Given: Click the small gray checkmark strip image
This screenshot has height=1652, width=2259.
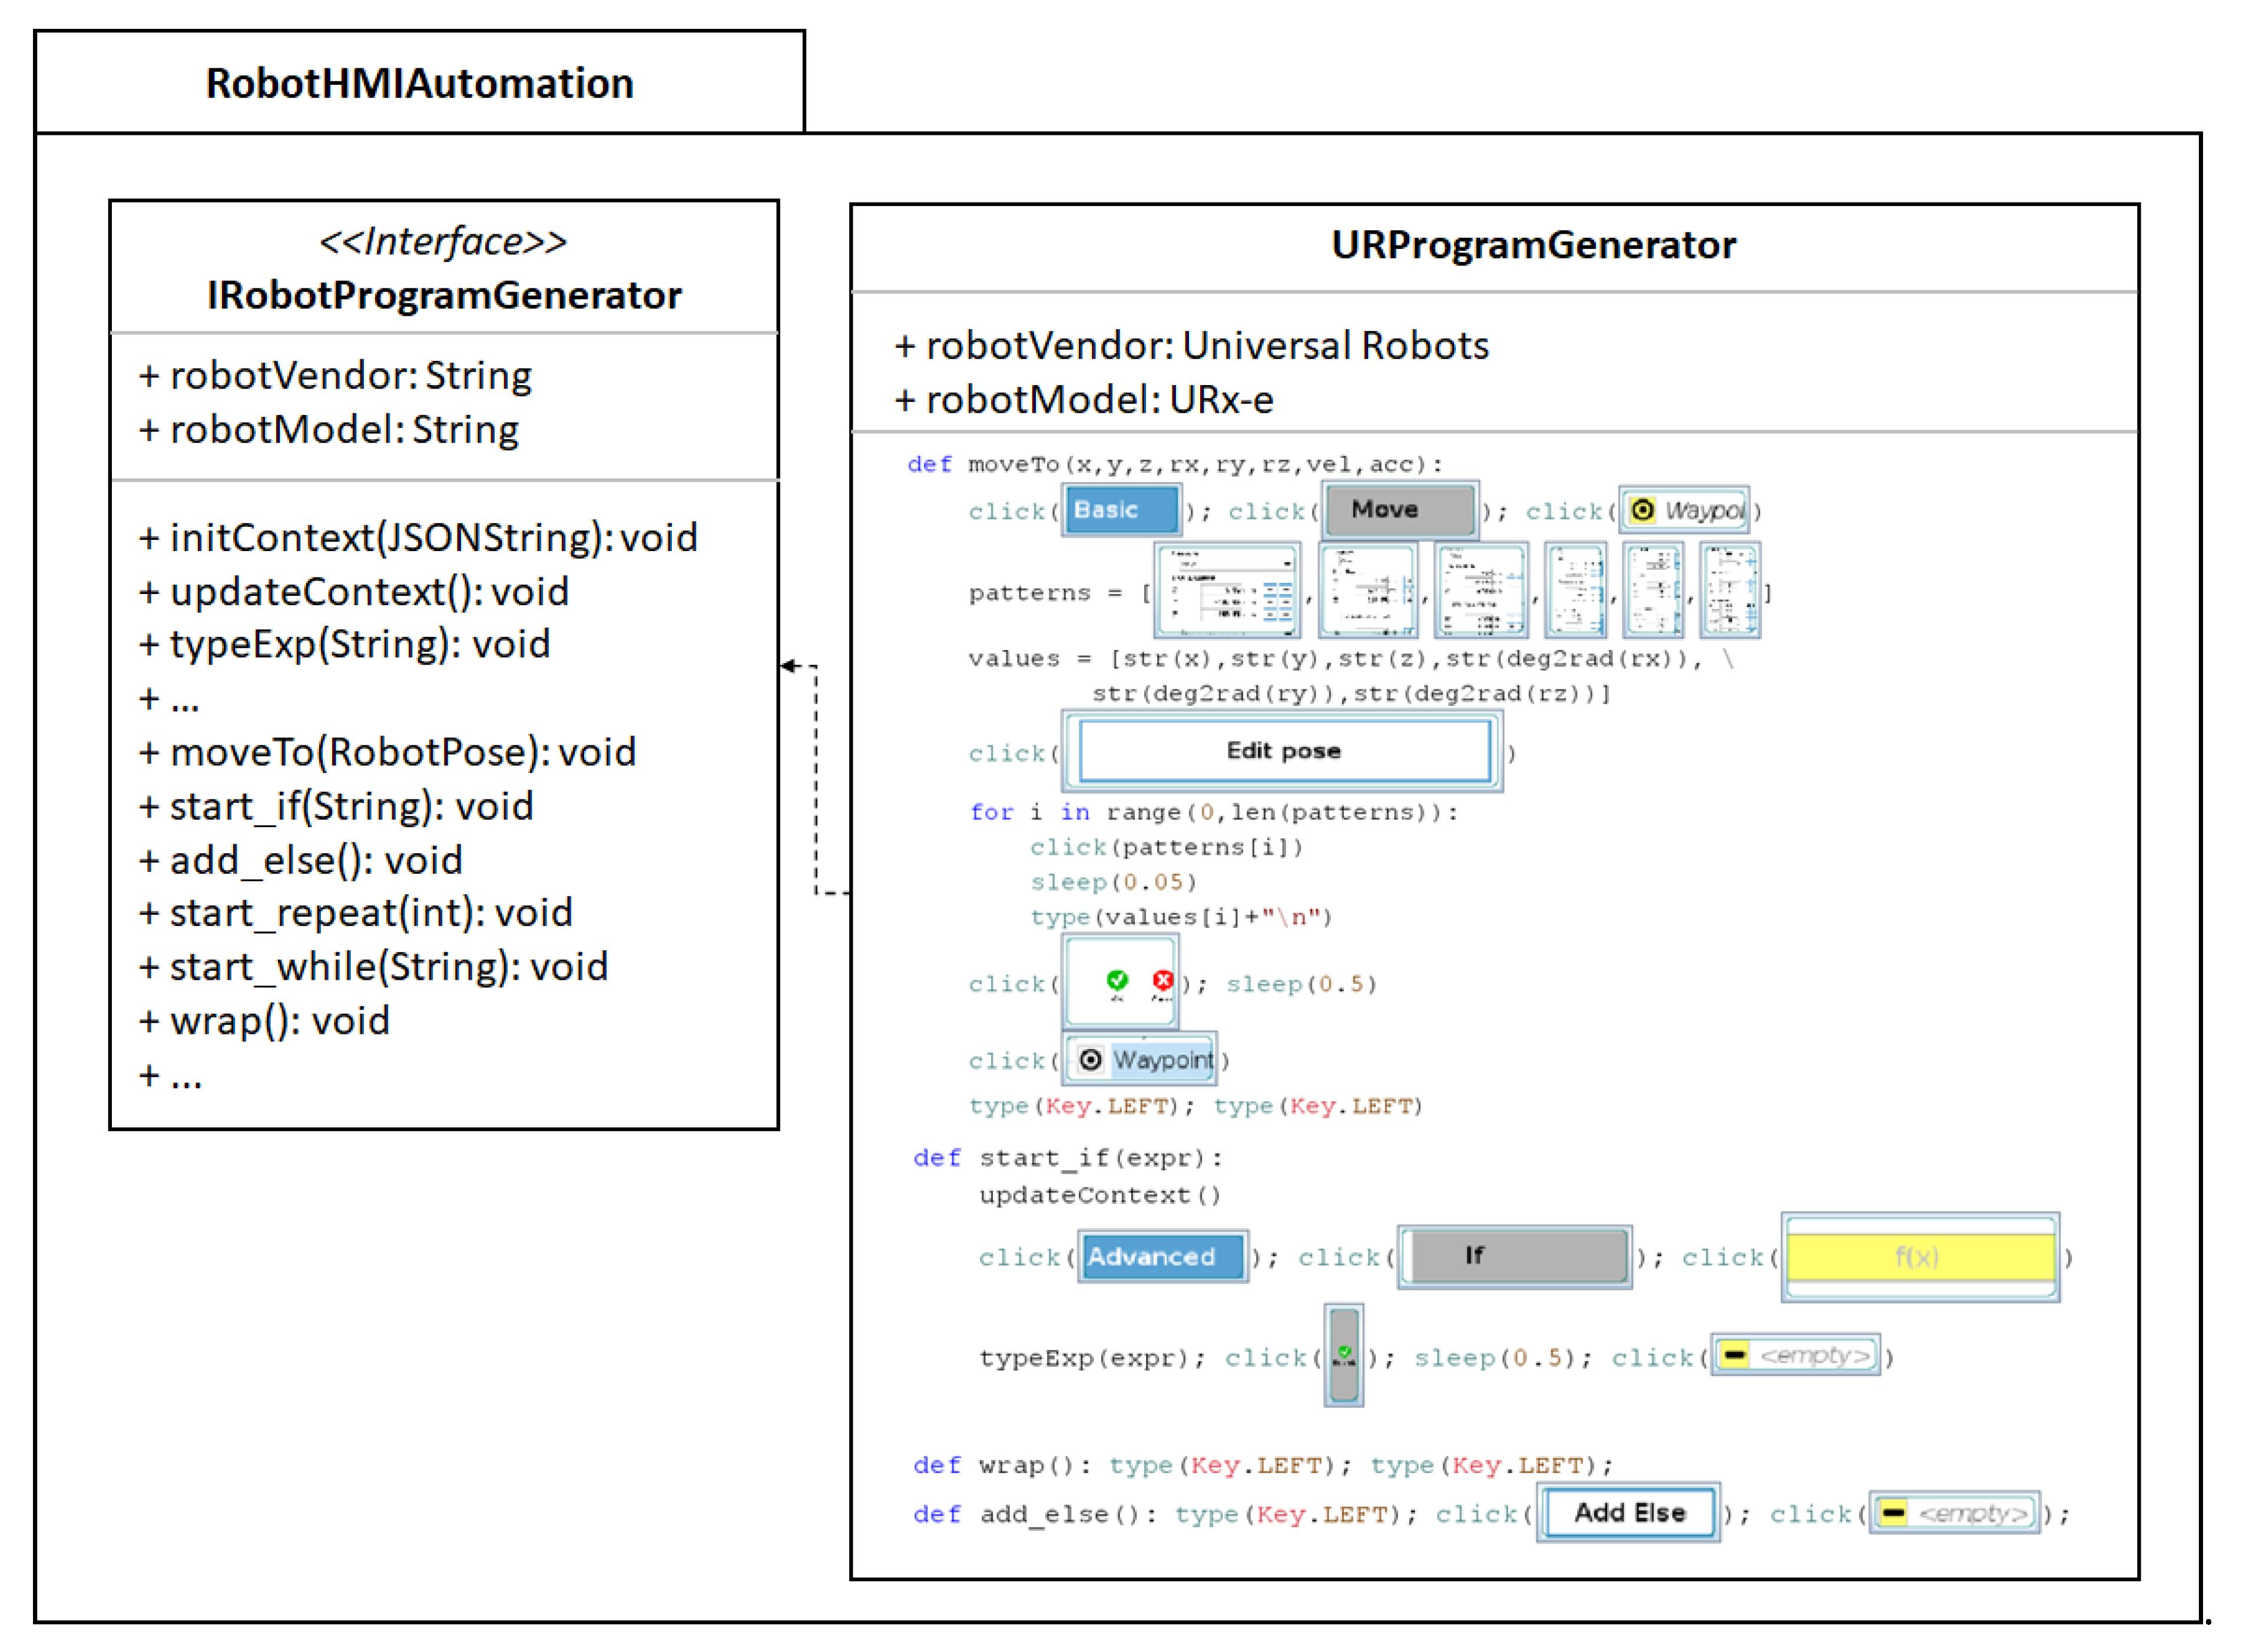Looking at the screenshot, I should [1344, 1356].
